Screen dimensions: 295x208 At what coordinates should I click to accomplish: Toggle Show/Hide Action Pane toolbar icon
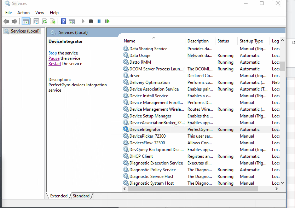72,21
